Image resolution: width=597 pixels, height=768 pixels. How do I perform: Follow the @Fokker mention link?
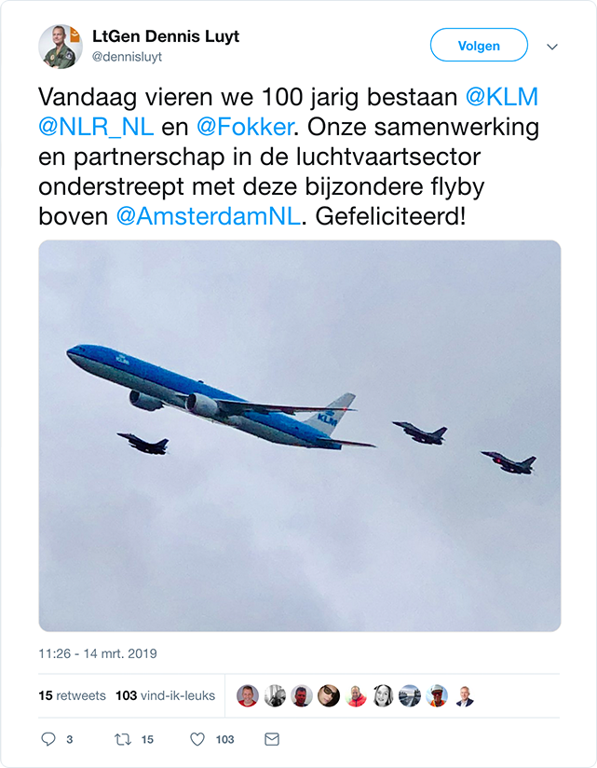tap(242, 127)
